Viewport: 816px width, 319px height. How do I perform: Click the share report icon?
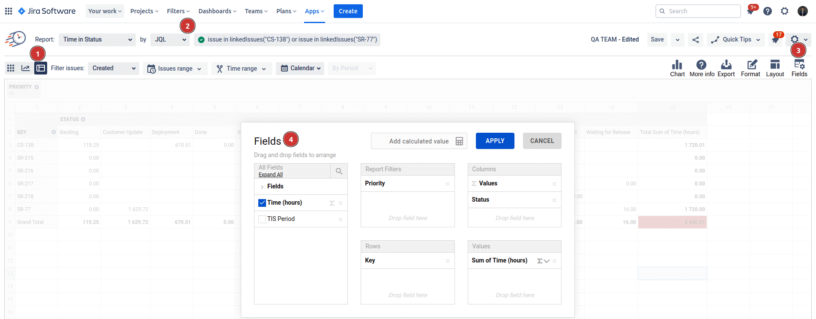[696, 40]
